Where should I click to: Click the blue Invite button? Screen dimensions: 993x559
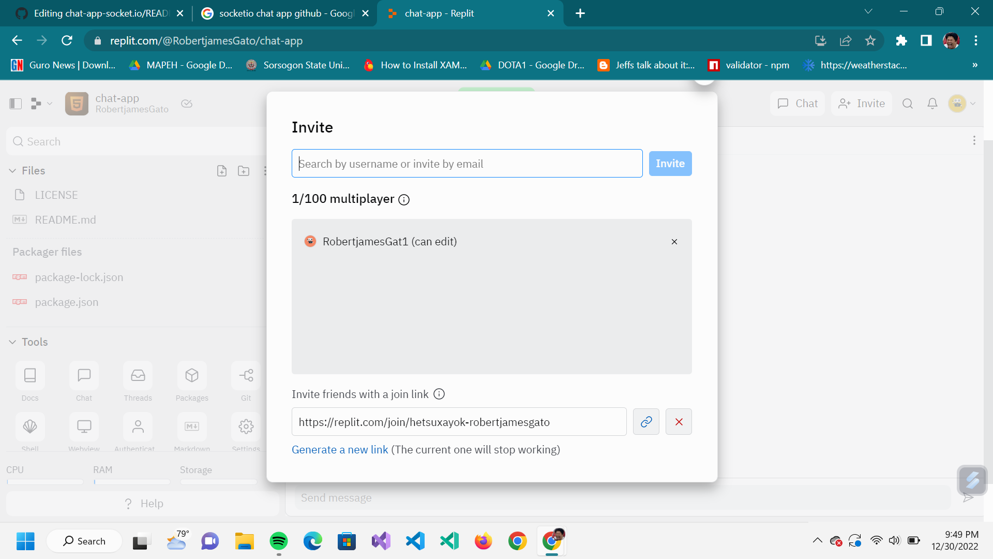pos(670,164)
